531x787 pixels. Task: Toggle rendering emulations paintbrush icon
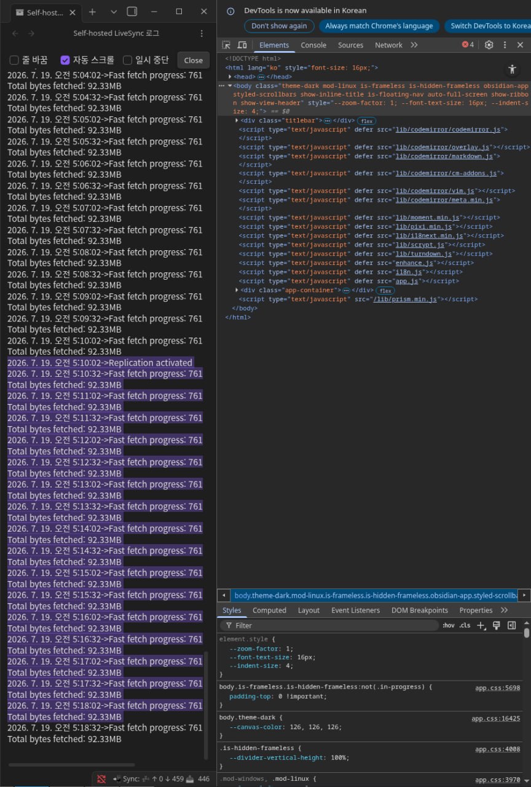(497, 625)
